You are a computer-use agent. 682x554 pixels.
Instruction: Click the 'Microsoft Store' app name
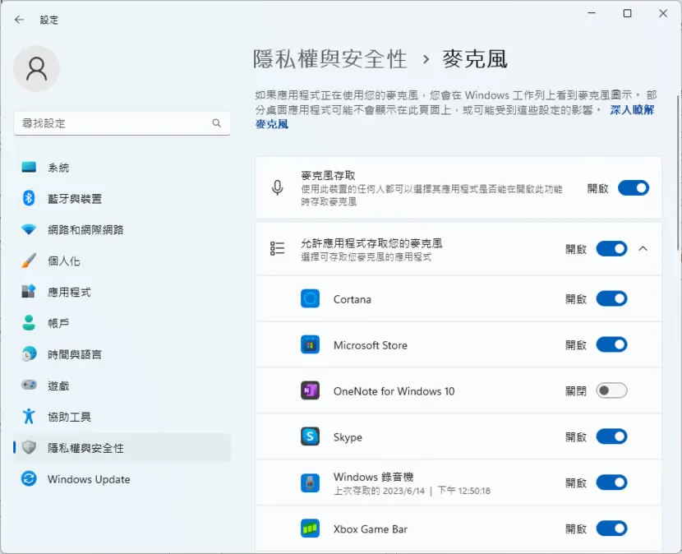(371, 345)
